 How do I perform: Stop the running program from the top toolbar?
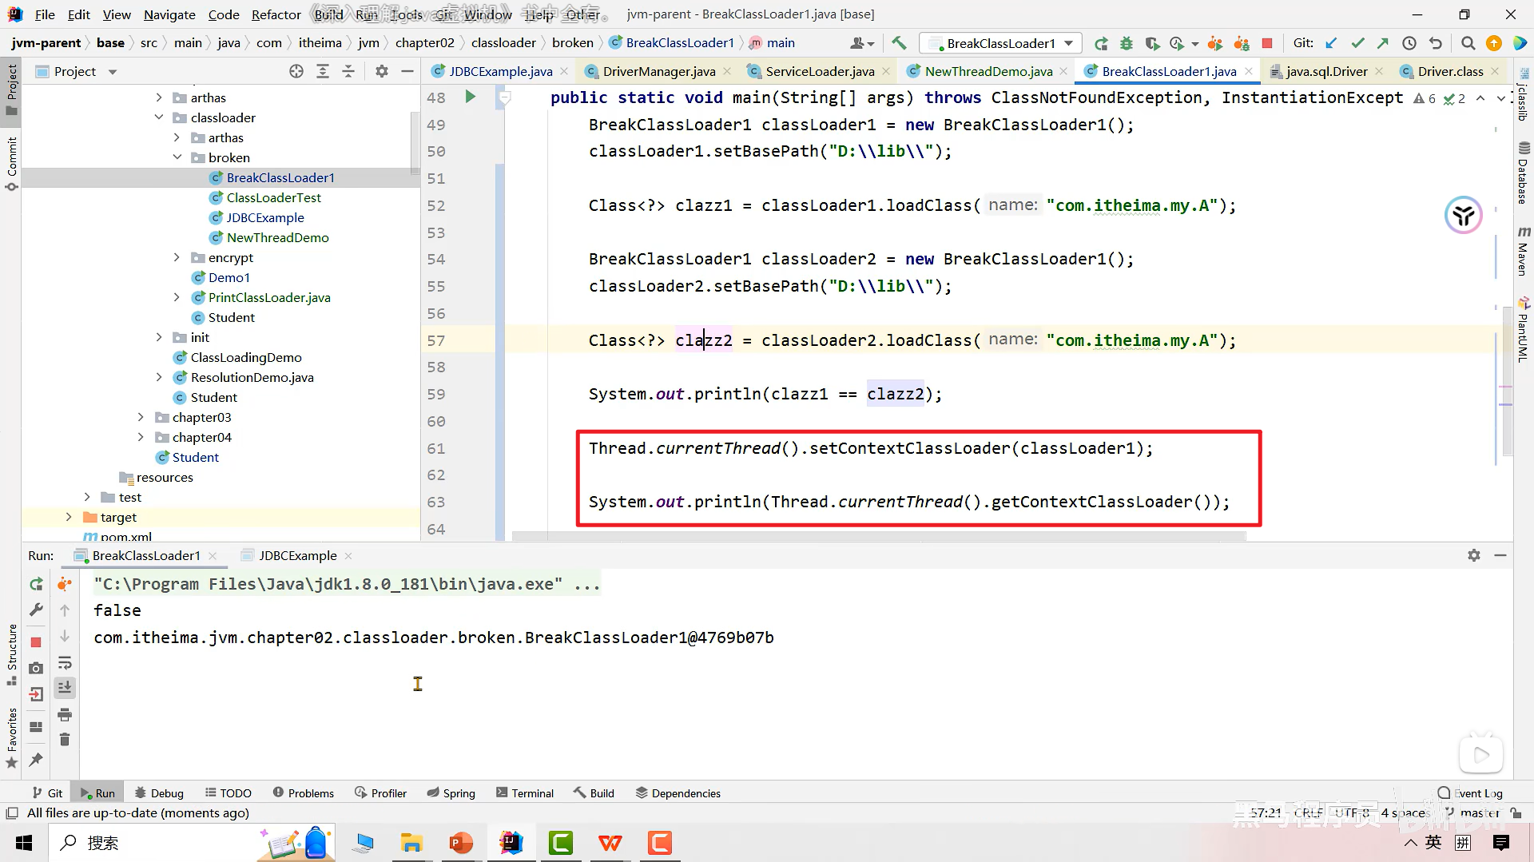pyautogui.click(x=1267, y=43)
